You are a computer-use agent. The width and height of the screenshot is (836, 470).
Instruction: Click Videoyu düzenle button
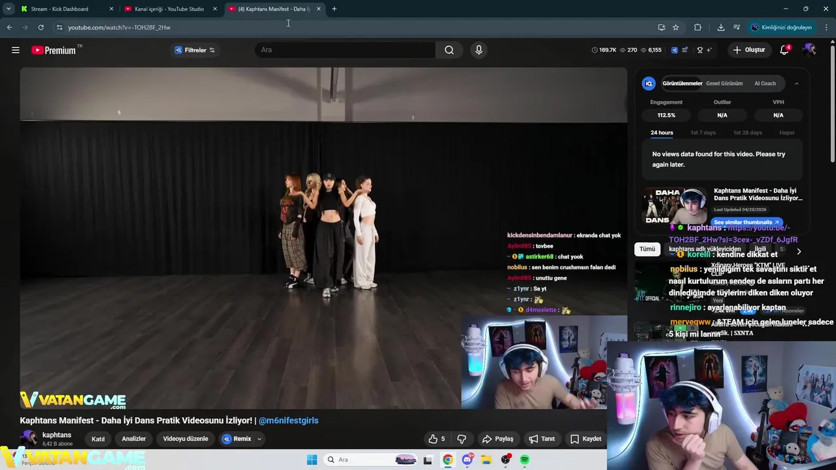pyautogui.click(x=185, y=439)
